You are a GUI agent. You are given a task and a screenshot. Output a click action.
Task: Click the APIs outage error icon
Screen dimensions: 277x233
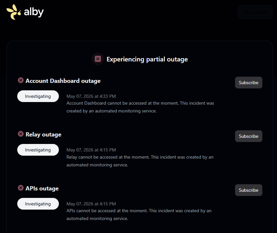point(21,188)
